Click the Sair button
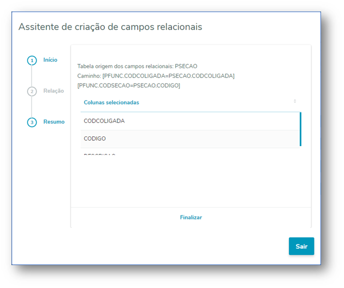The height and width of the screenshot is (288, 344). tap(301, 247)
